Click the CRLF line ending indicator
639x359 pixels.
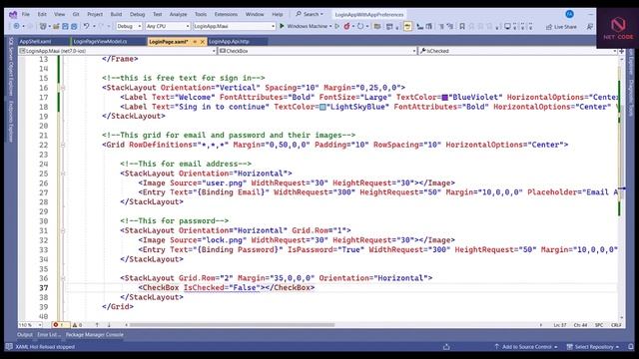(x=616, y=325)
